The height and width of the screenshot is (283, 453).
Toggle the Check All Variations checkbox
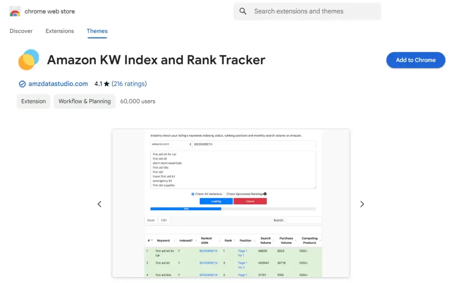click(193, 194)
